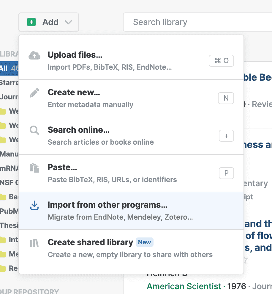Expand the Add dropdown chevron
Screen dimensions: 272x294
click(x=68, y=22)
